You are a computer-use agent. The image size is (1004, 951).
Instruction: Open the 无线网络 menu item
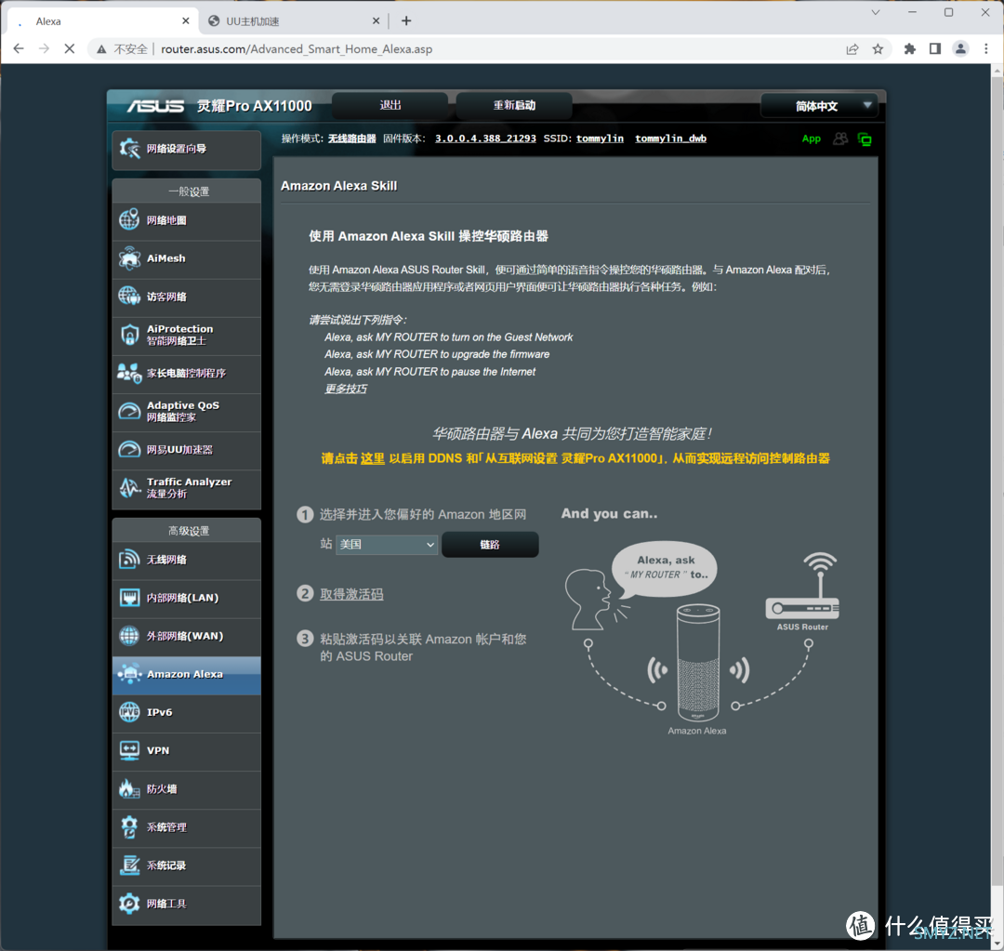pos(186,559)
